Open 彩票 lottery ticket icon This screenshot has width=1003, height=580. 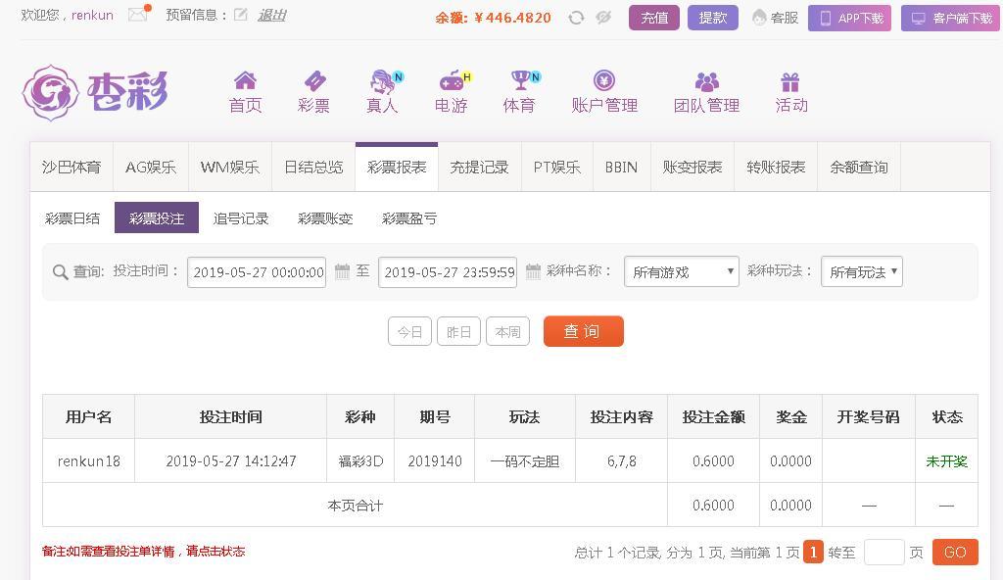point(314,81)
